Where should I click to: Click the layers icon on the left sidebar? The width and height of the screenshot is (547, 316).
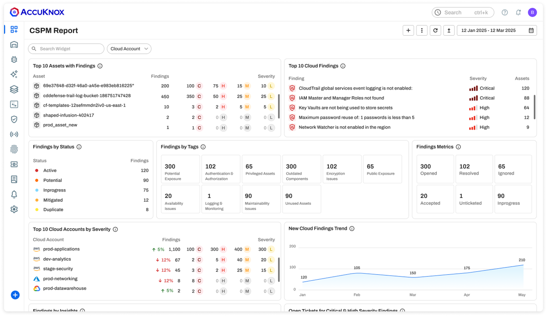(x=14, y=89)
